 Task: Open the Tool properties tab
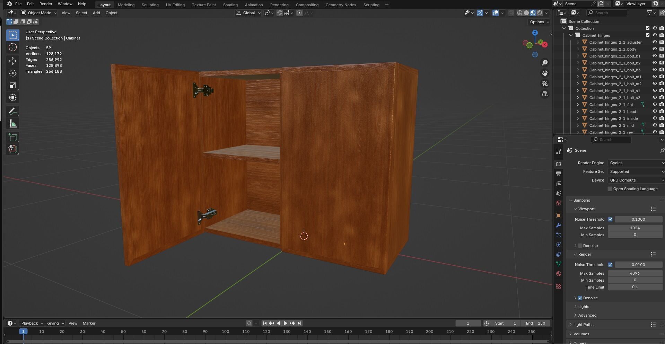click(559, 152)
